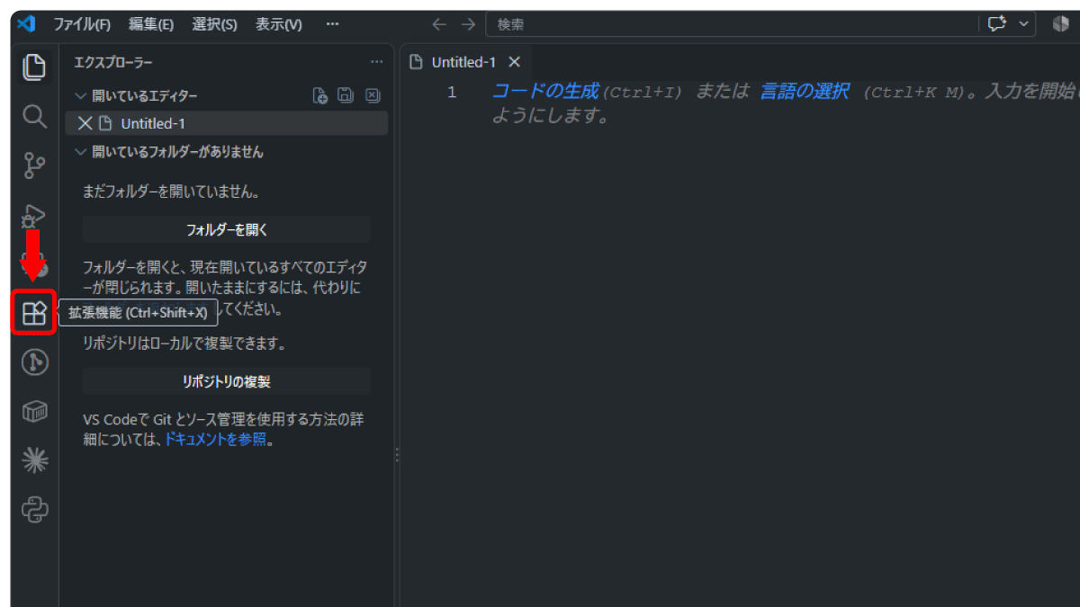This screenshot has height=607, width=1080.
Task: Open the Python icon in activity bar
Action: [34, 511]
